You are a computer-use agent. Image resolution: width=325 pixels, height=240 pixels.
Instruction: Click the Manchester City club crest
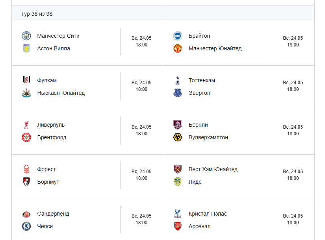click(26, 36)
